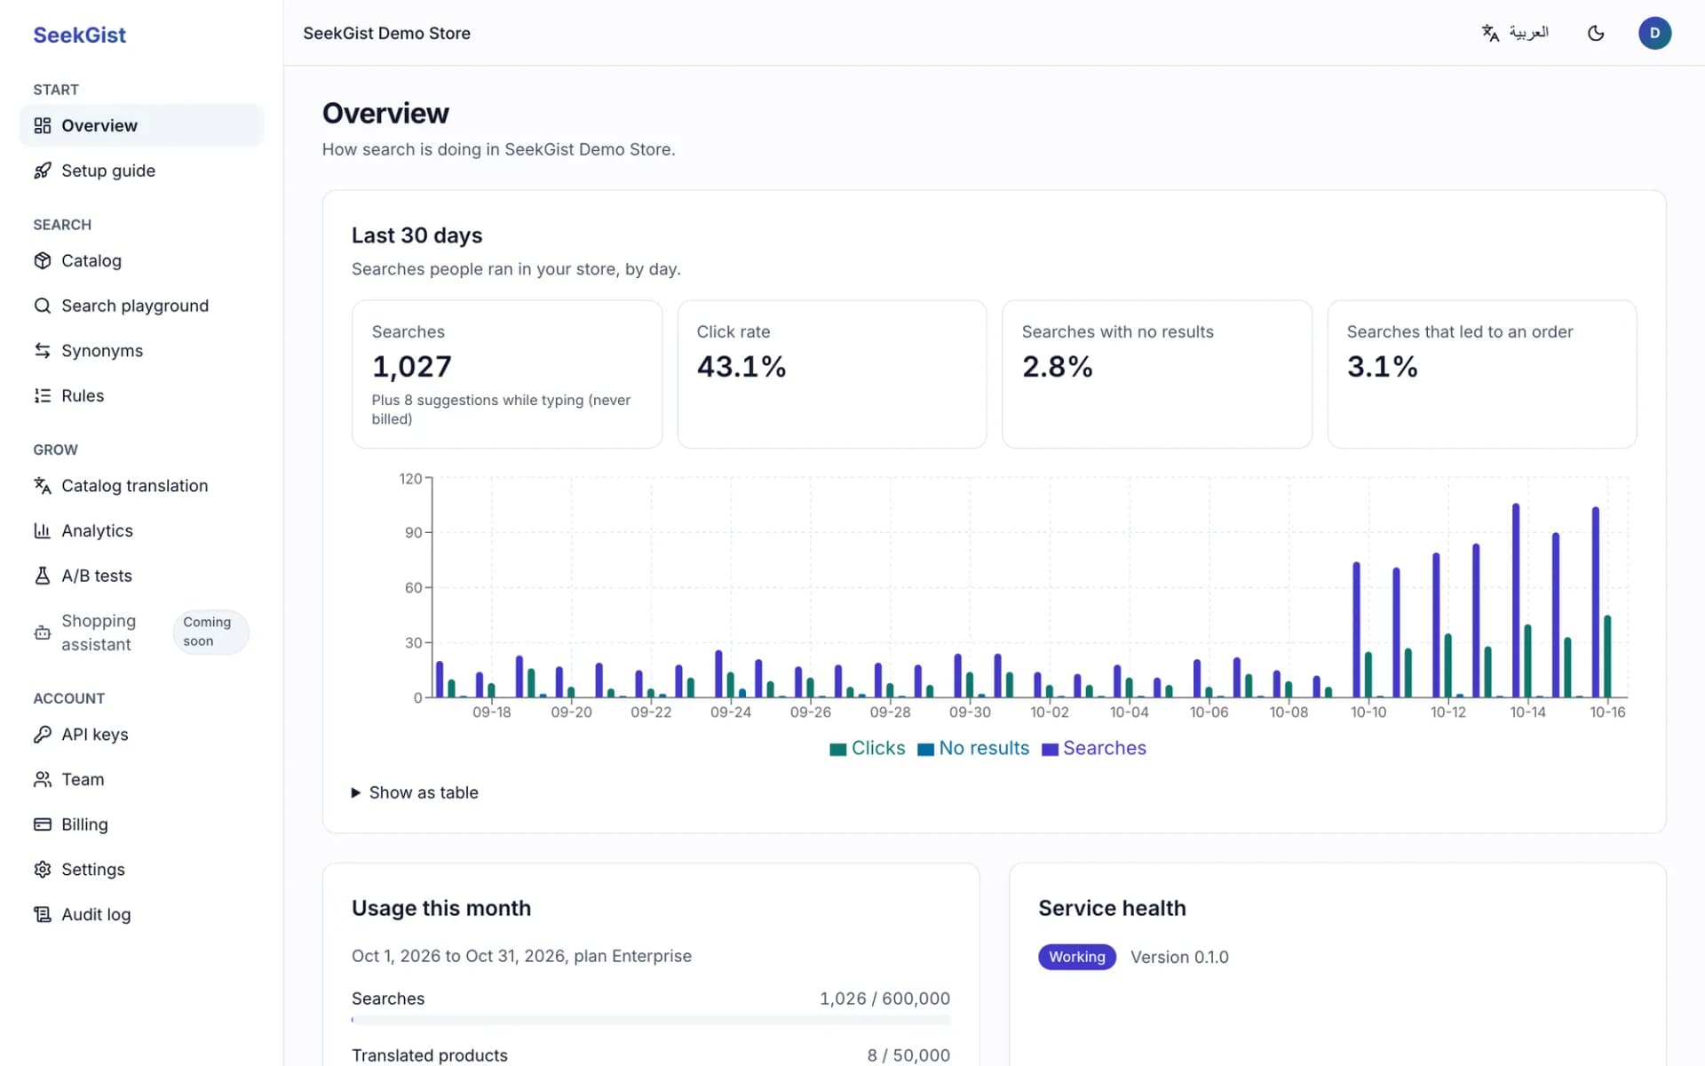Viewport: 1705px width, 1066px height.
Task: Open Settings page
Action: tap(141, 870)
